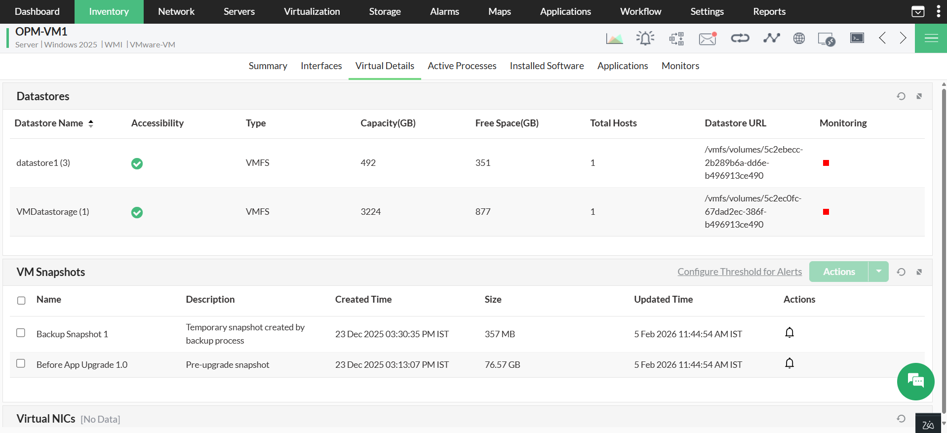947x433 pixels.
Task: Open the green hamburger menu
Action: [931, 39]
